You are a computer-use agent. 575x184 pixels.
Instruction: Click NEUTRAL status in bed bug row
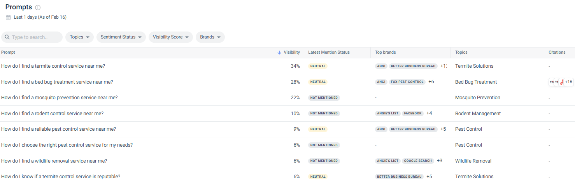click(318, 82)
